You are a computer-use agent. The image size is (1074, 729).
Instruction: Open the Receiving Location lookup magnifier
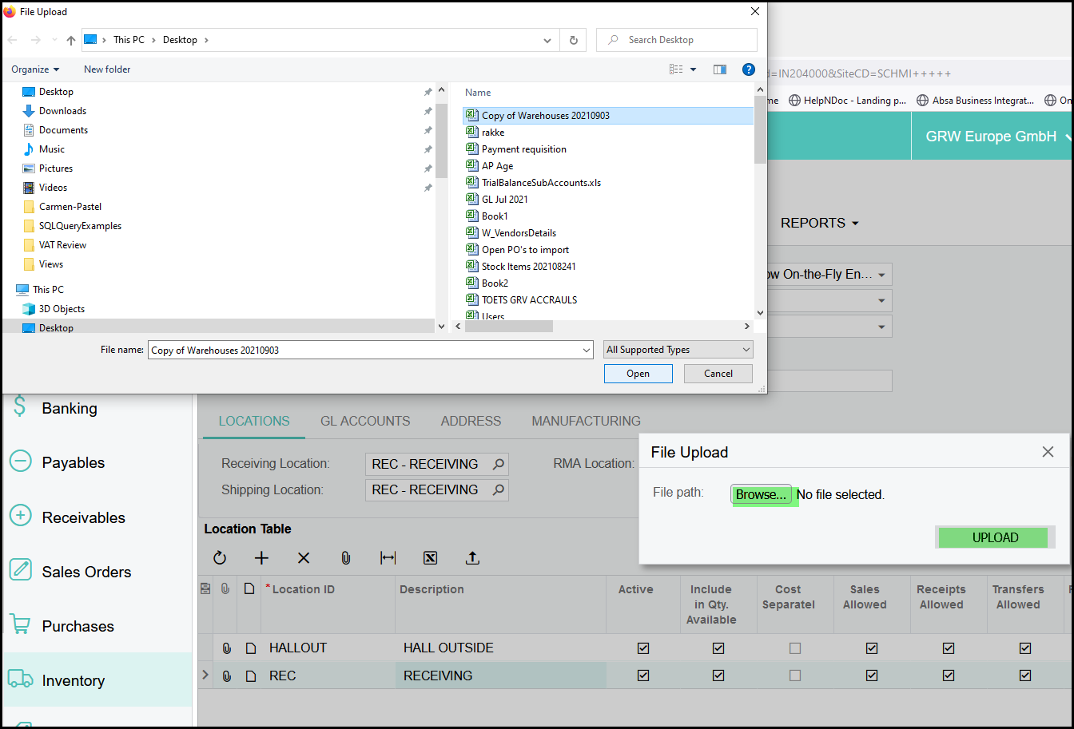(499, 464)
